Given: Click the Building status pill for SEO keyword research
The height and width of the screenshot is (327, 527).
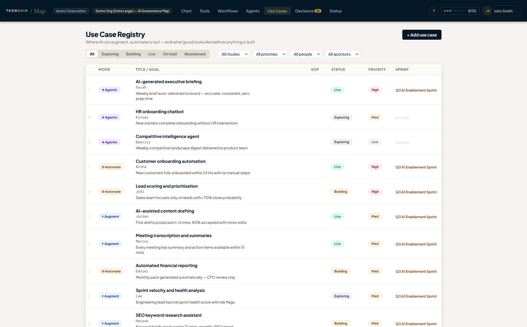Looking at the screenshot, I should [341, 323].
